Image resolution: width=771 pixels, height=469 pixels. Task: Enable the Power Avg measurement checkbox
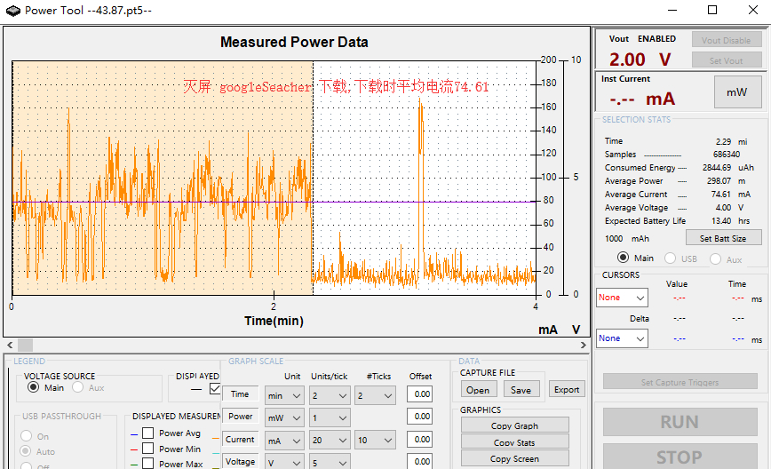(148, 433)
